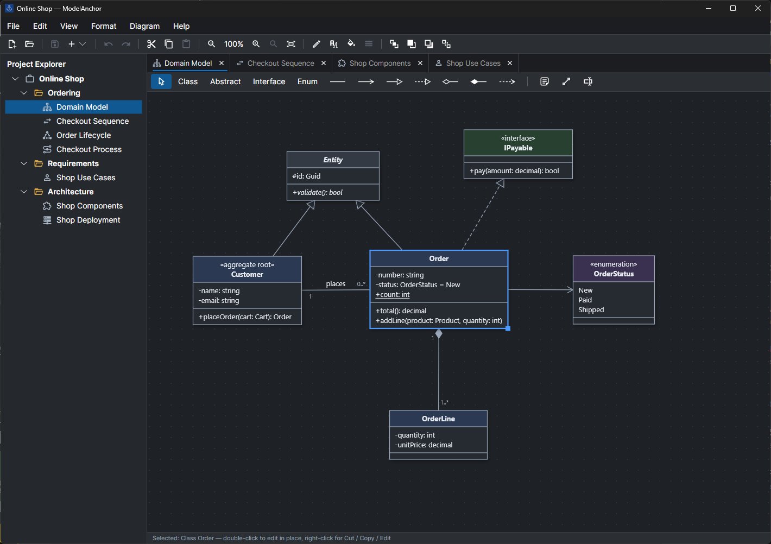Click the Order class resize handle

pos(508,328)
